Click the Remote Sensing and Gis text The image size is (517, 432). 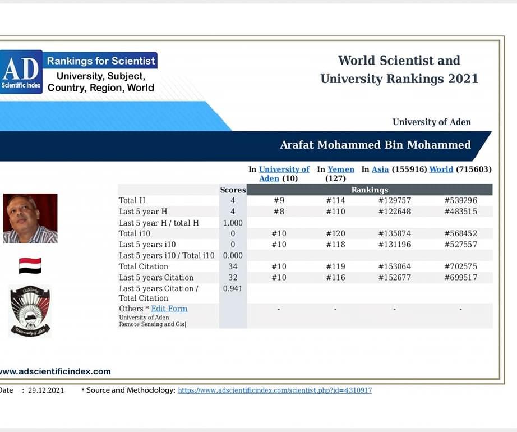tap(152, 324)
